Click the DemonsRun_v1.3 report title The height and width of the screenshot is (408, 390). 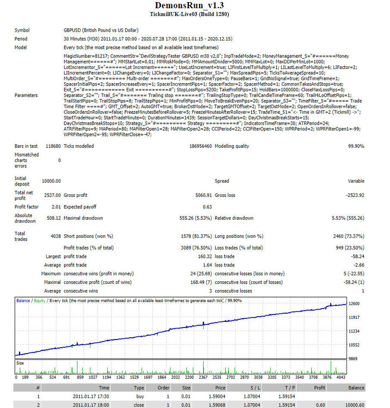(x=189, y=5)
